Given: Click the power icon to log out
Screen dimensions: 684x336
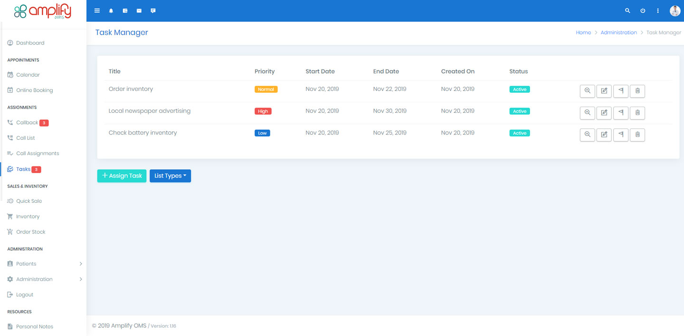Looking at the screenshot, I should [643, 10].
